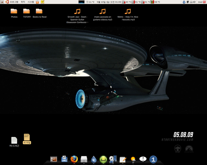The height and width of the screenshot is (165, 207).
Task: Open the mozi user switcher
Action: point(200,2)
